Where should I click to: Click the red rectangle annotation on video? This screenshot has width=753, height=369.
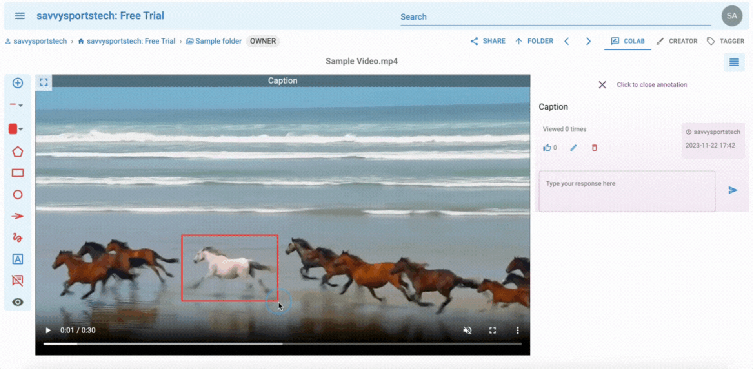point(230,268)
